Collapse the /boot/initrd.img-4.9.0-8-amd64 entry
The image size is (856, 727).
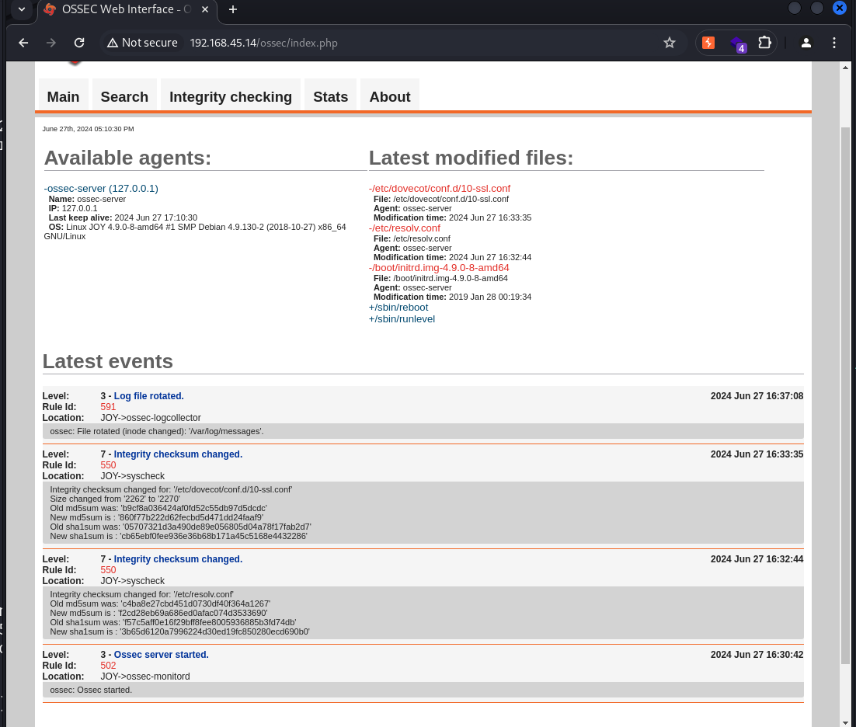click(439, 268)
